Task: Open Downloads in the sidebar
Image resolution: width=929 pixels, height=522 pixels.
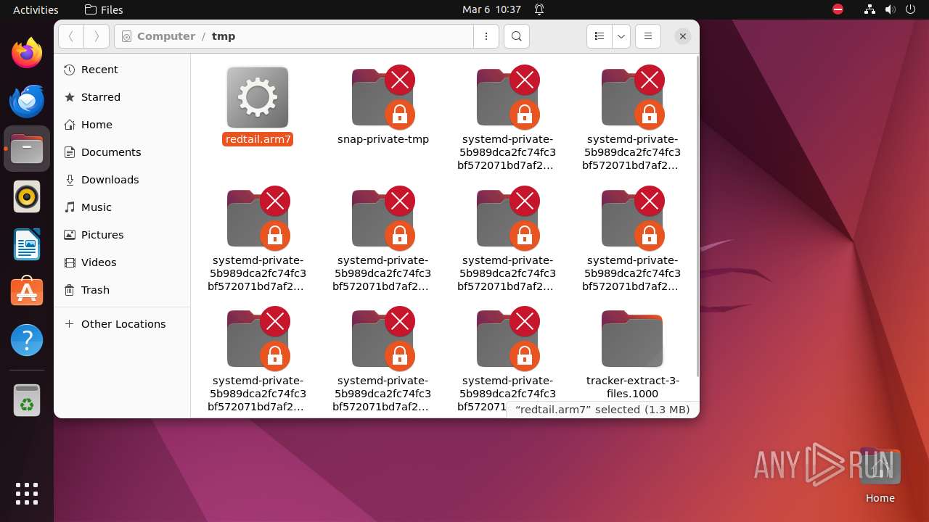Action: [122, 180]
